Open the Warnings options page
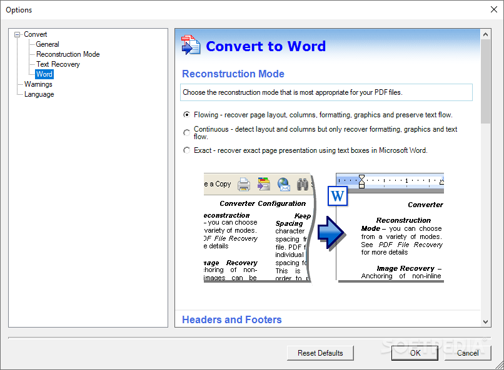Viewport: 504px width, 370px height. click(38, 84)
